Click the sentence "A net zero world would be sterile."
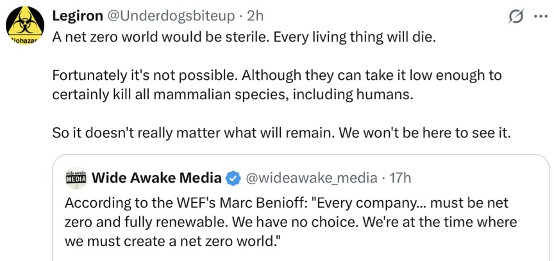 [x=160, y=36]
